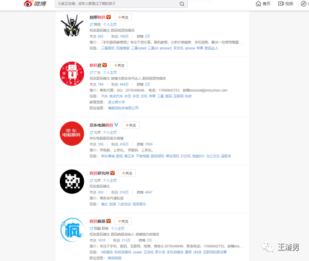Open 个人主页 link of 数码君
The image size is (309, 261).
coord(110,73)
